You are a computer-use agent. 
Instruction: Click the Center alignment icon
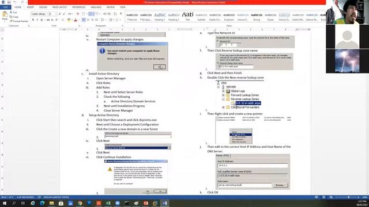click(88, 20)
